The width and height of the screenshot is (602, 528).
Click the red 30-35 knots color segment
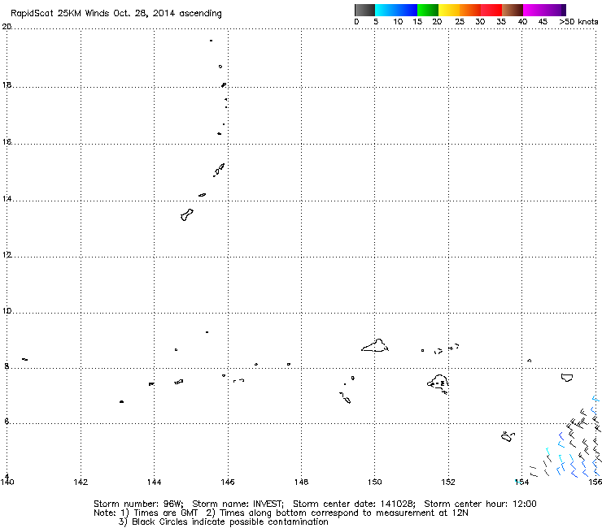pos(491,10)
